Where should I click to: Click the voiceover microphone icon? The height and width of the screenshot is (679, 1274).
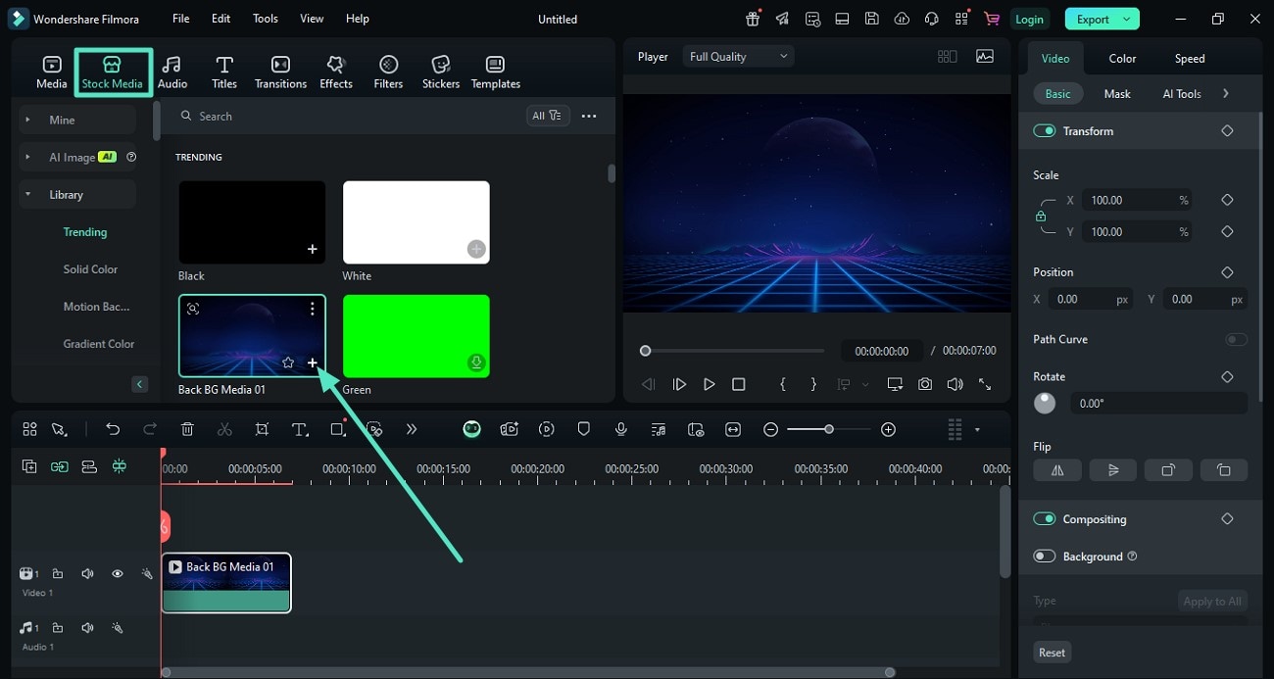click(620, 429)
